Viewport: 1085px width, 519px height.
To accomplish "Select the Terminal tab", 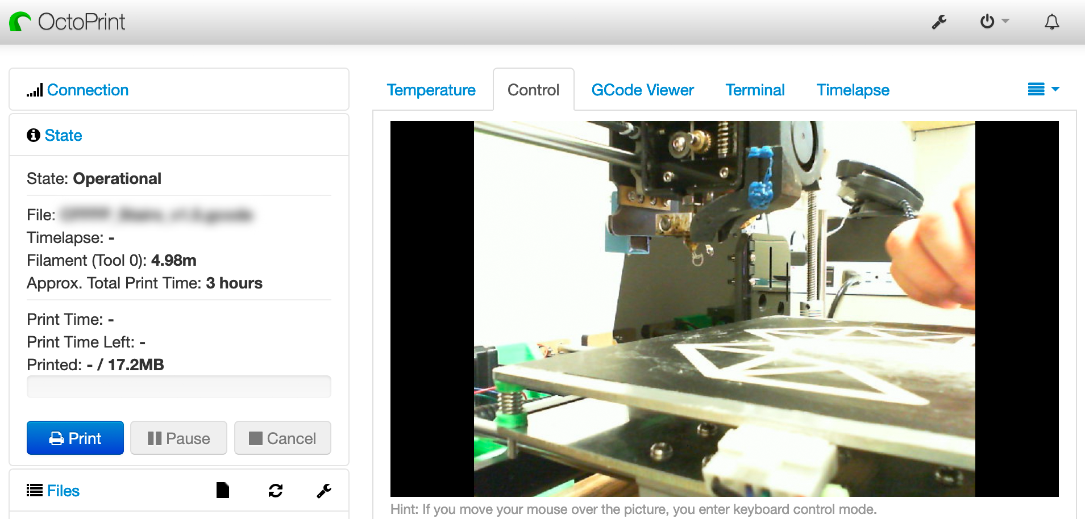I will tap(755, 90).
